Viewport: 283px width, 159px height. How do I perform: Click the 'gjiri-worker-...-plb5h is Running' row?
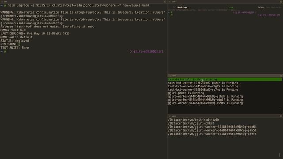pos(205,96)
